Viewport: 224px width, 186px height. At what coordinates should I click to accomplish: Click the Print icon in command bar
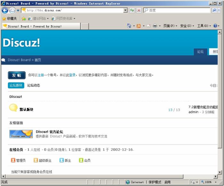click(155, 26)
